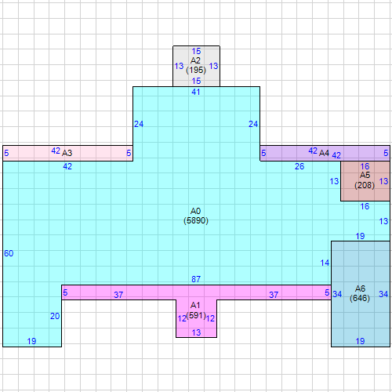Select the 42 left of the A4 label
Screen dimensions: 392x392
click(x=313, y=151)
